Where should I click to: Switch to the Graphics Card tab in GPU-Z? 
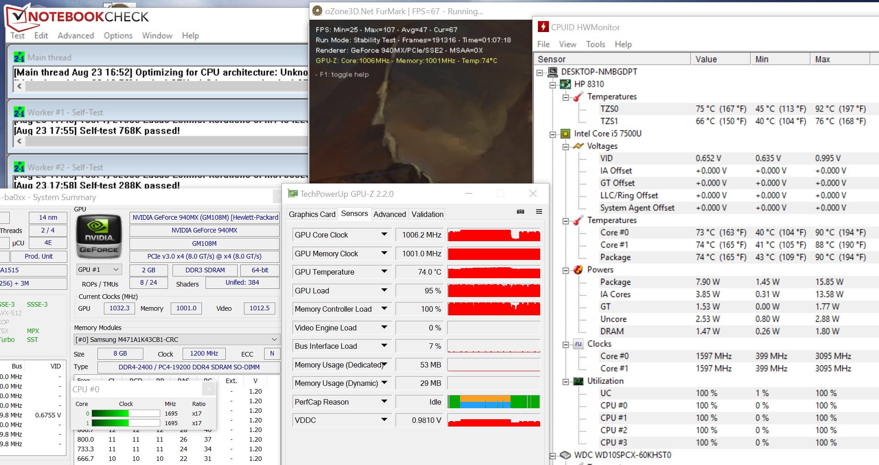tap(312, 214)
